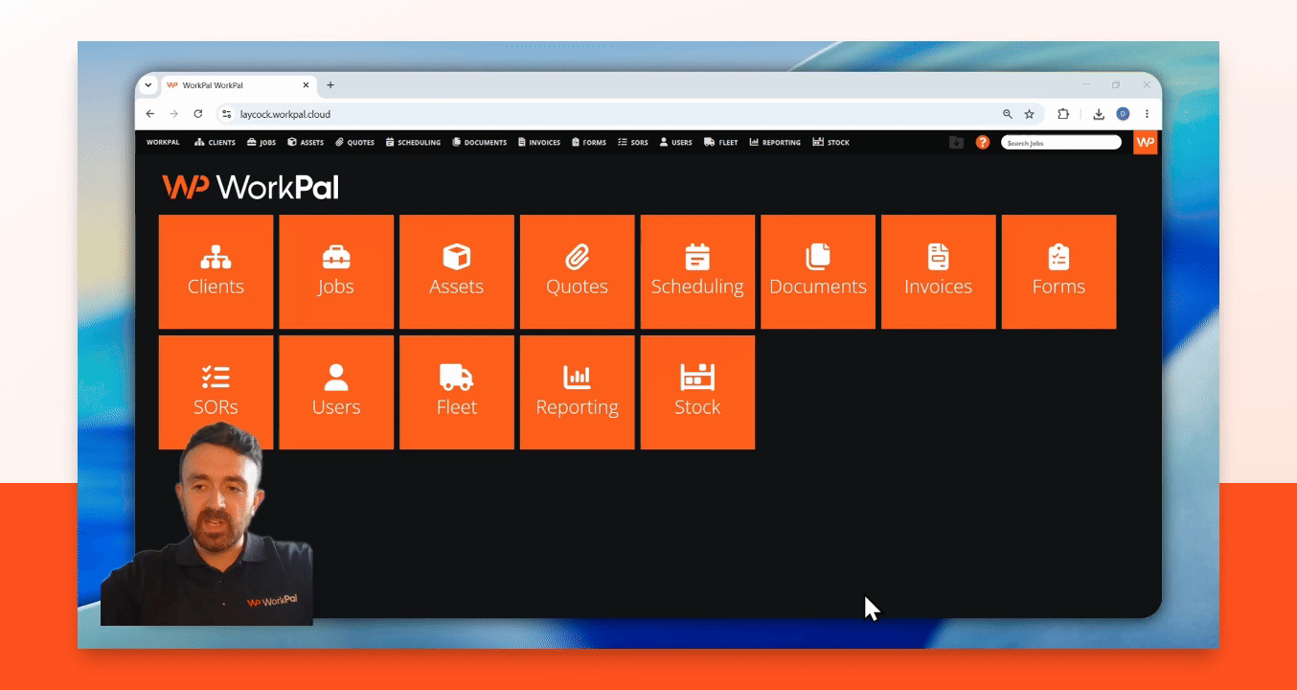Reload the current page
Viewport: 1297px width, 690px height.
click(198, 114)
